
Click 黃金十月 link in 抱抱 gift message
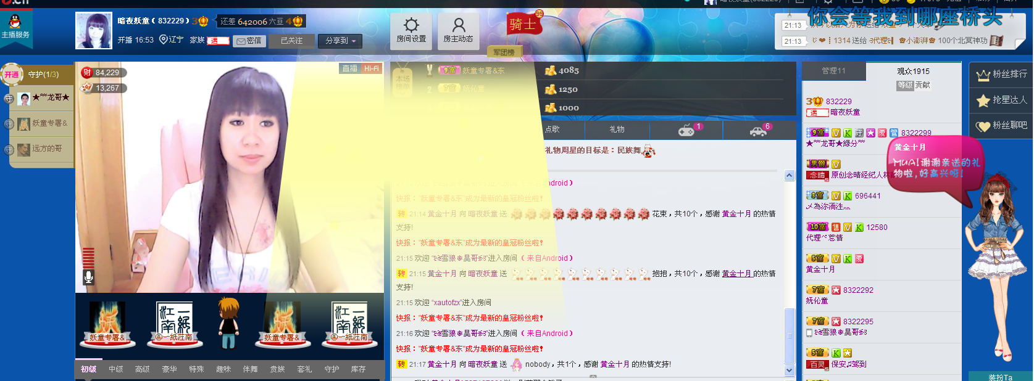pos(736,274)
